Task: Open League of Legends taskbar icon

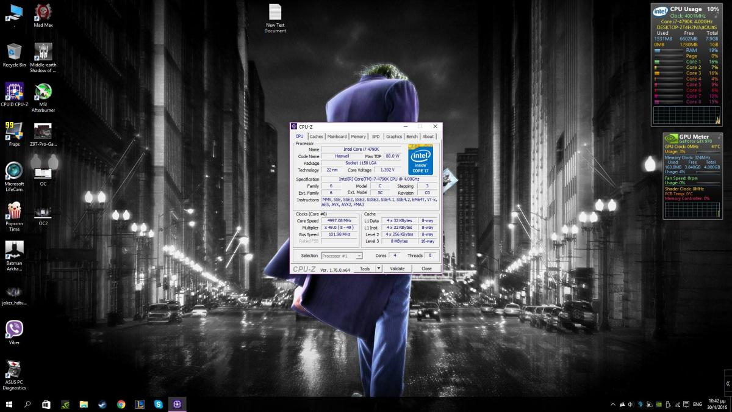Action: point(140,404)
